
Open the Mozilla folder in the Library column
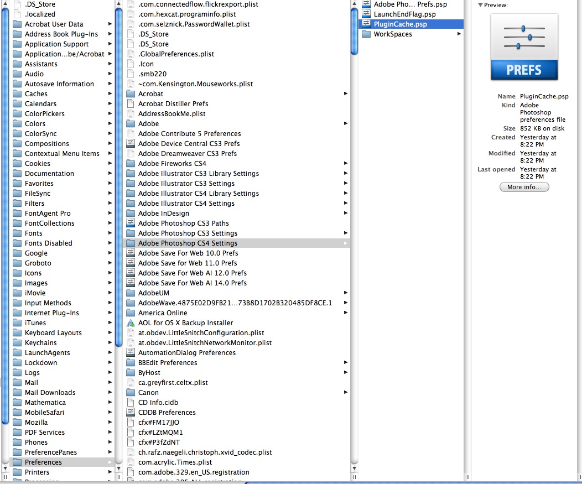[36, 423]
